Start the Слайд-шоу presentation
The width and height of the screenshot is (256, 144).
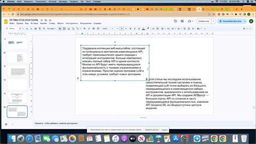tap(204, 21)
